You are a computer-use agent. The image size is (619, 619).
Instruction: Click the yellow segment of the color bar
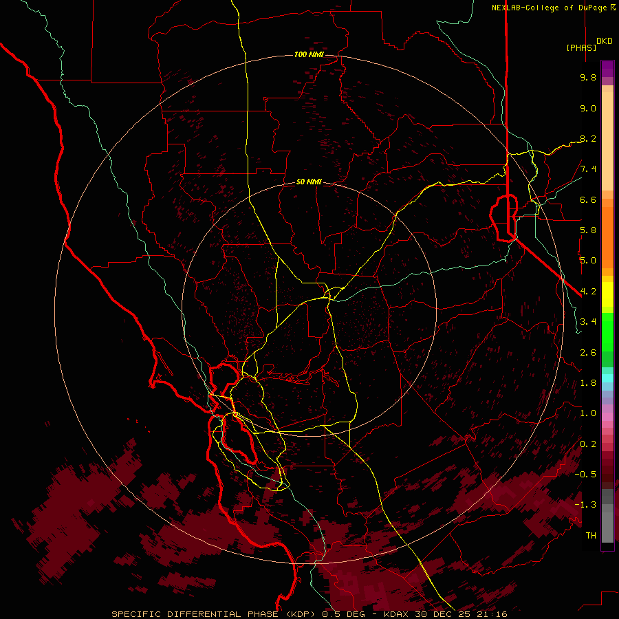pyautogui.click(x=607, y=294)
